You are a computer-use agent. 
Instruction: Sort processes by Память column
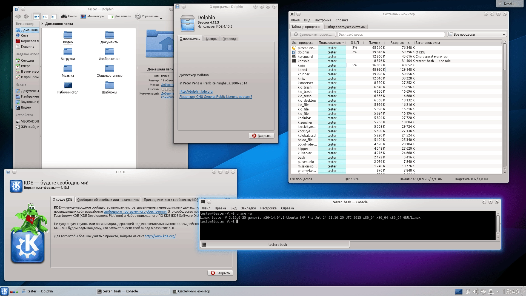coord(374,43)
